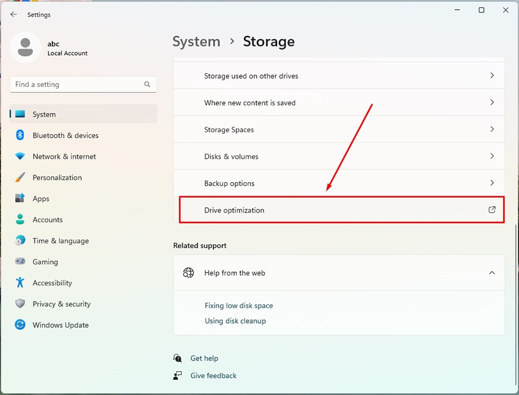Screen dimensions: 519x395
Task: Open Accounts settings
Action: (83, 219)
